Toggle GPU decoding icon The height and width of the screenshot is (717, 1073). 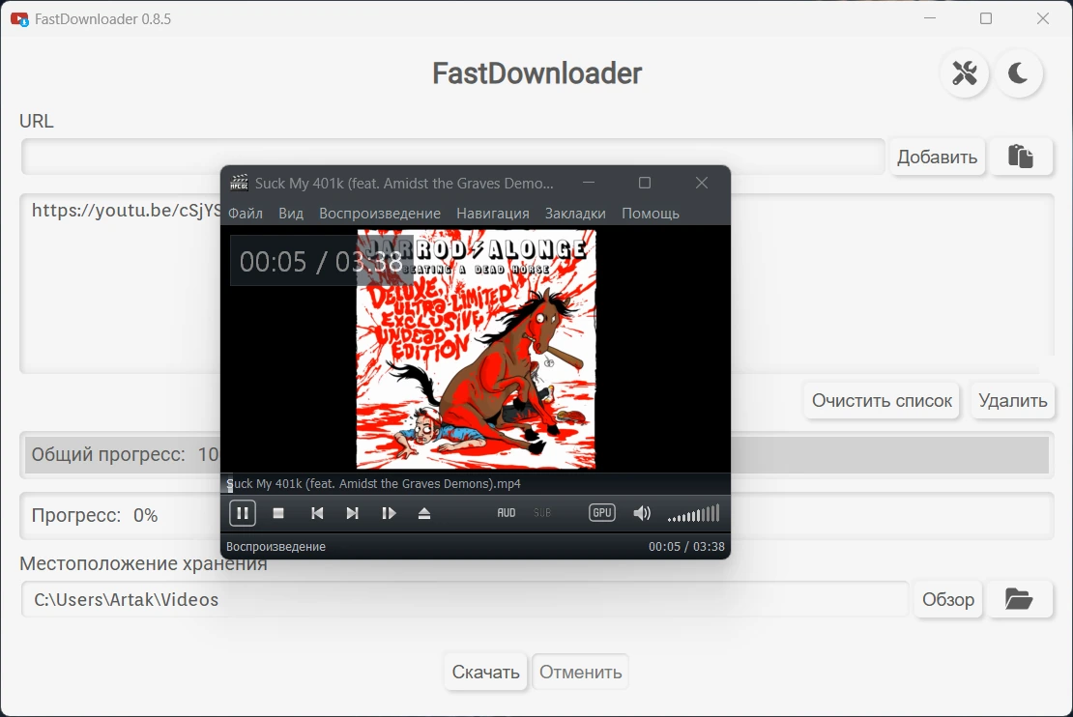click(602, 512)
